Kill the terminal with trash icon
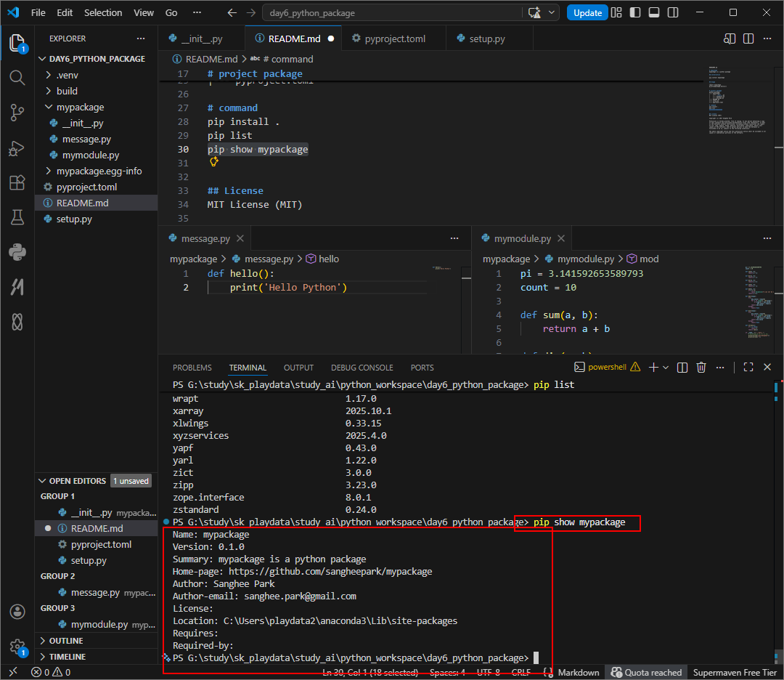Viewport: 784px width, 680px height. click(x=701, y=368)
